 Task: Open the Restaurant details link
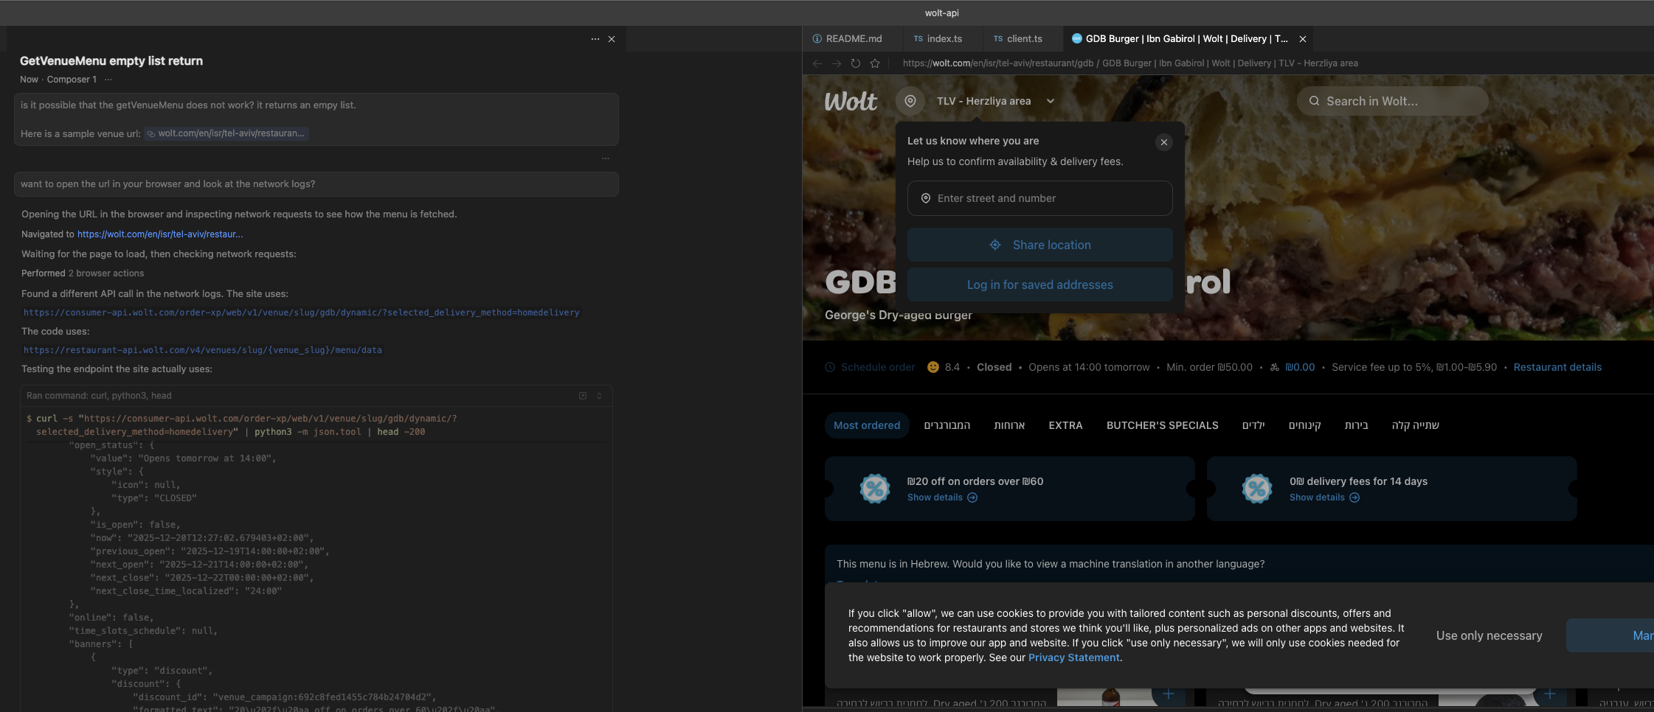[1557, 367]
